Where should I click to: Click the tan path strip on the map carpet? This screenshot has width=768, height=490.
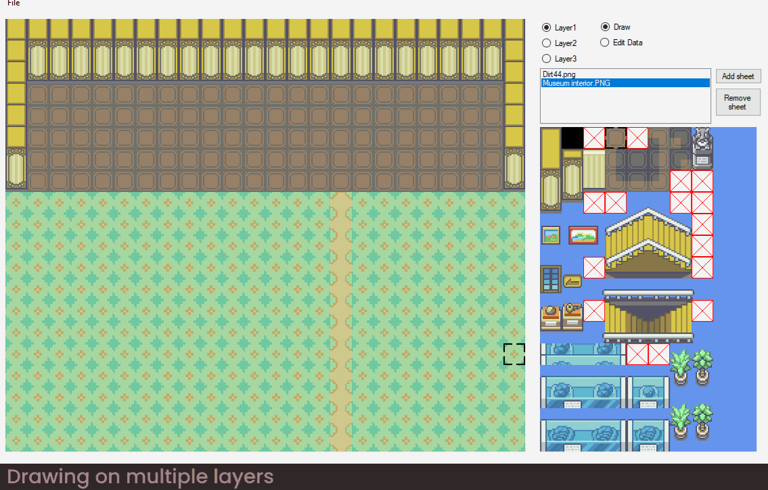341,322
